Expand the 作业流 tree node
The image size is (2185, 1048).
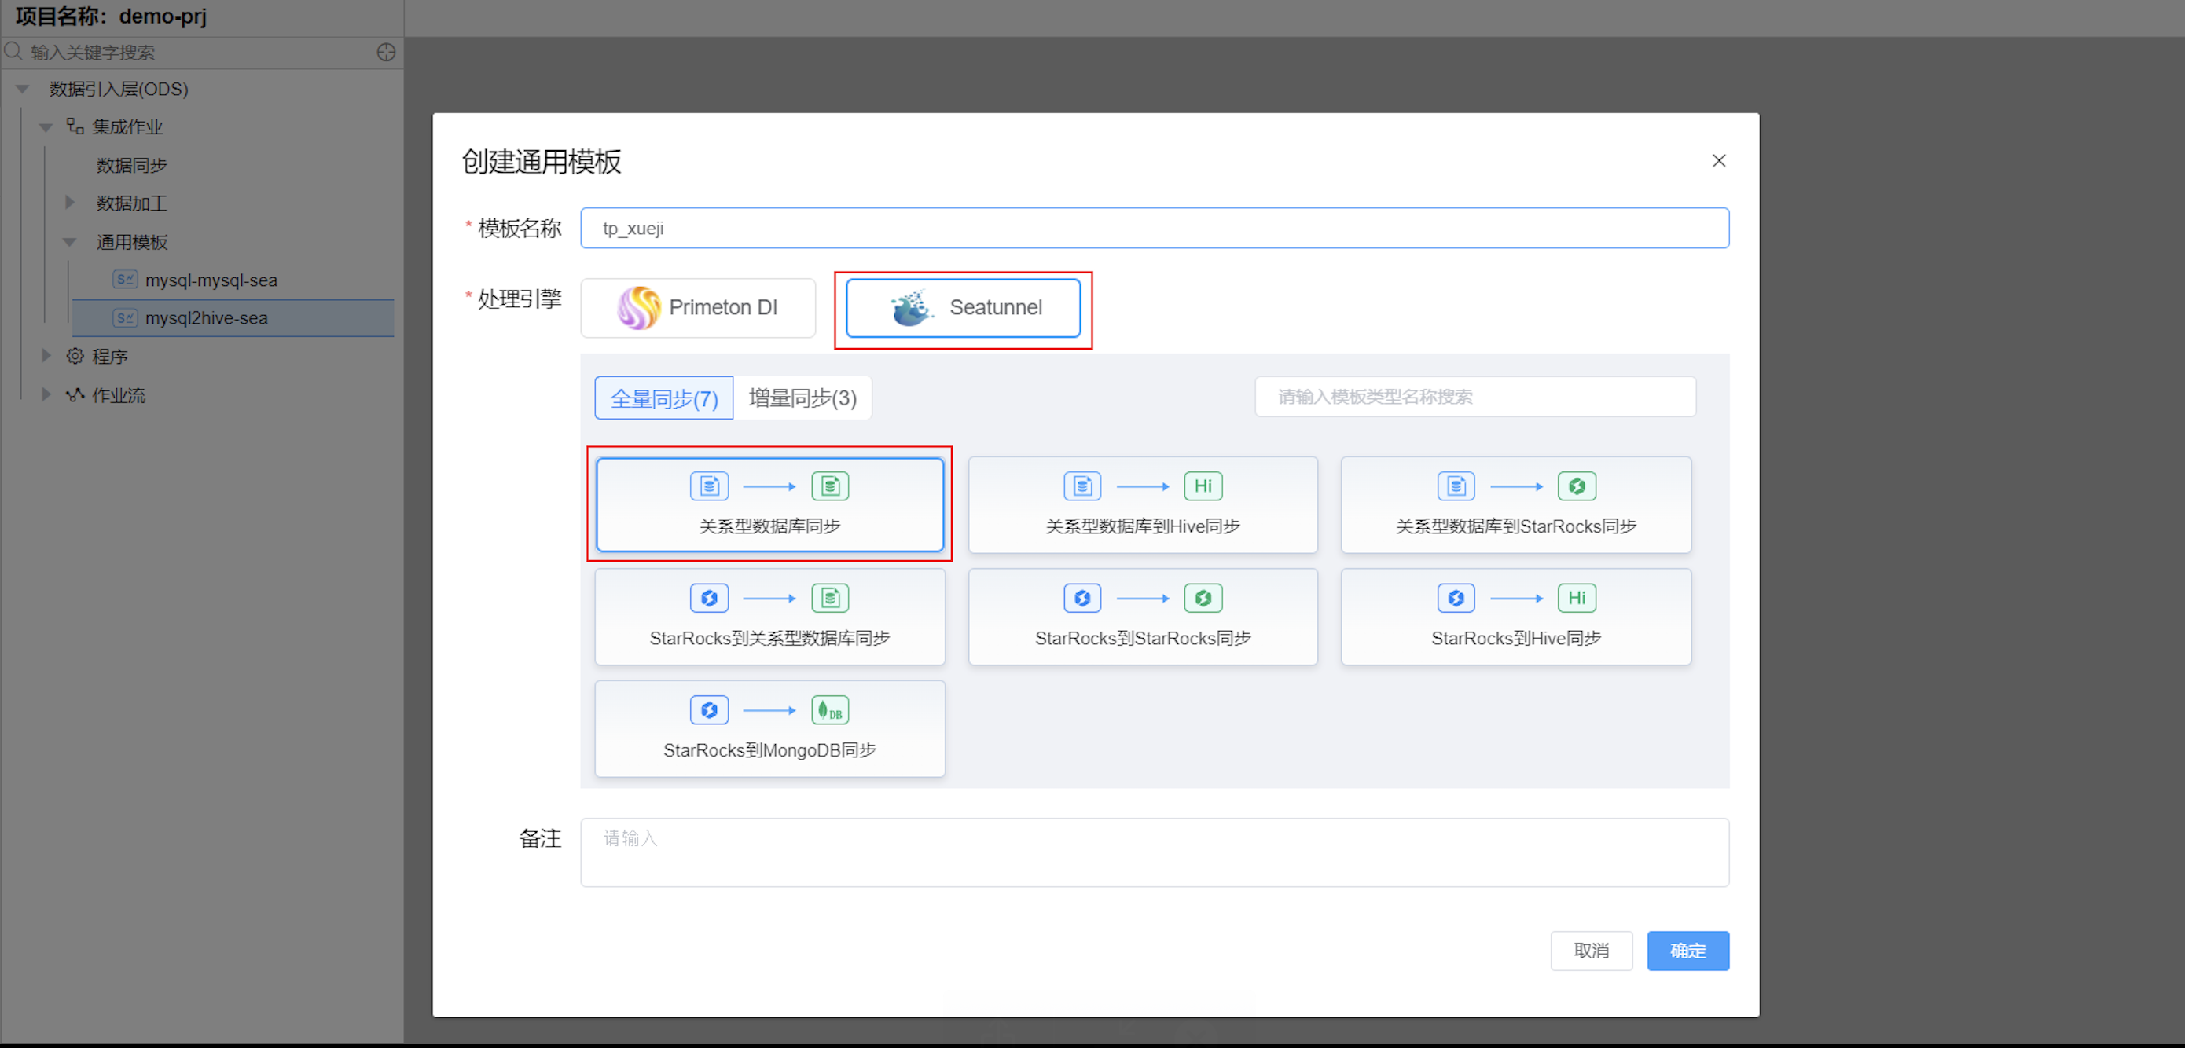click(46, 395)
